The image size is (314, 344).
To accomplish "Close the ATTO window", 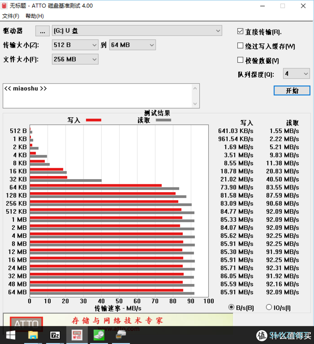I will point(303,6).
